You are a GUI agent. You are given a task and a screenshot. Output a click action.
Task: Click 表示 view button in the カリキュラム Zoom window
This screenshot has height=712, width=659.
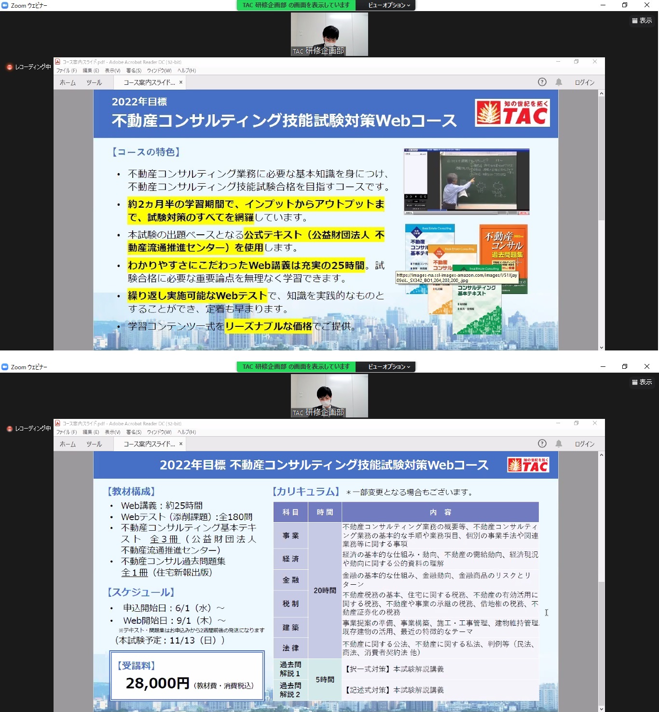(642, 382)
